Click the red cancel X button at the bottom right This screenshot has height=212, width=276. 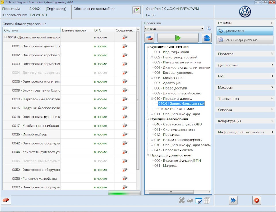(x=257, y=200)
